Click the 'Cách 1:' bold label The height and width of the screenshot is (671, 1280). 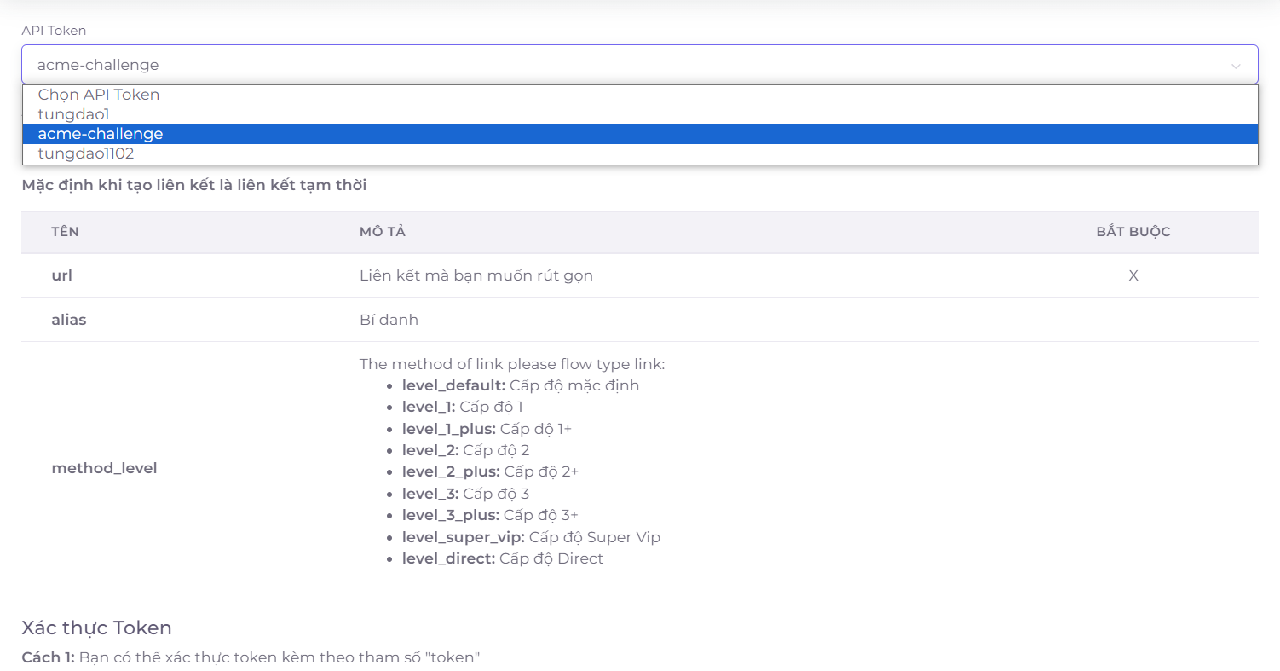[49, 658]
